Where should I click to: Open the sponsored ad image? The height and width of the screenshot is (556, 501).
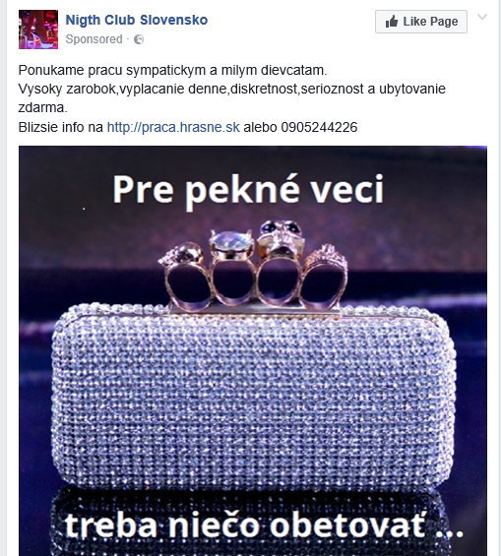[253, 350]
